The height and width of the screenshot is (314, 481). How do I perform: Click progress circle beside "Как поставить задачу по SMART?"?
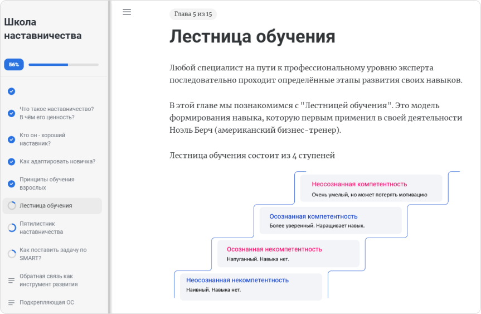pos(12,254)
